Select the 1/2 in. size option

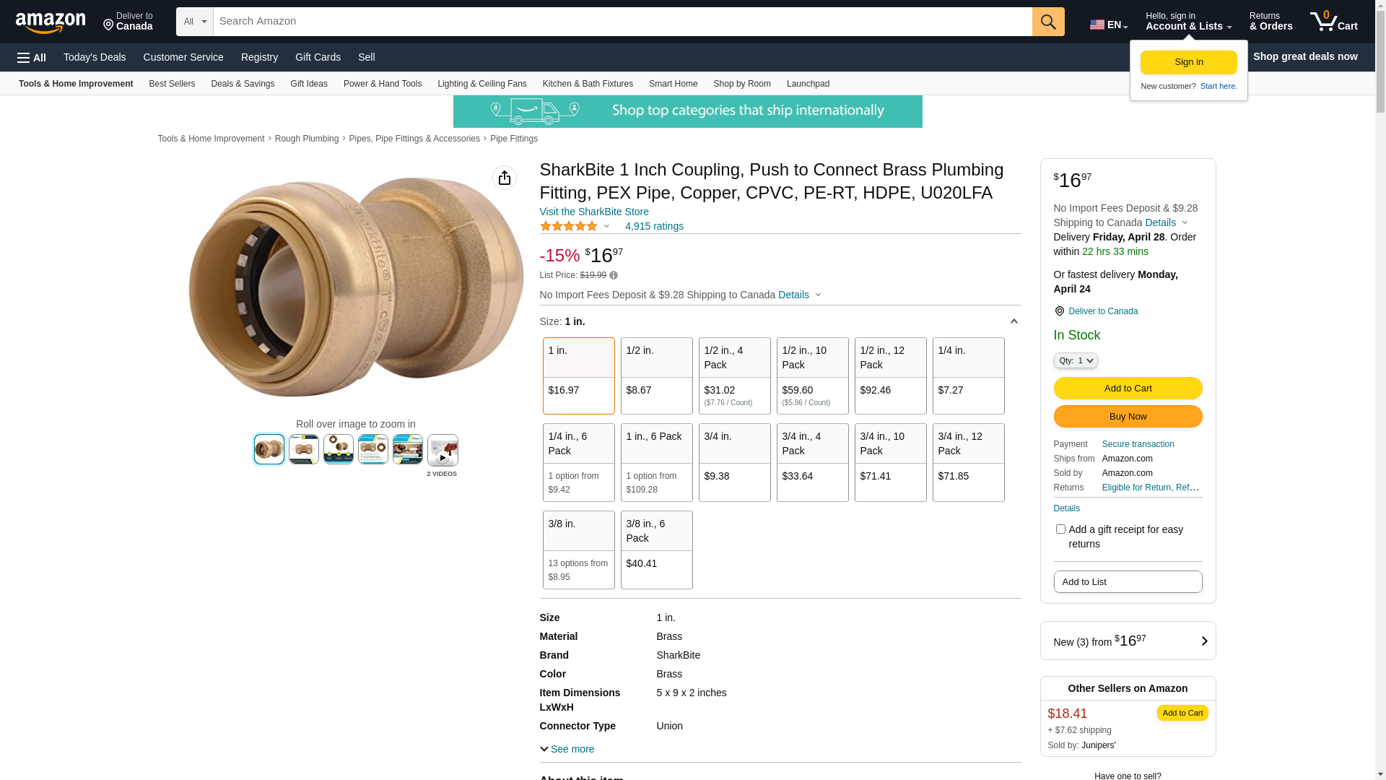pyautogui.click(x=656, y=376)
